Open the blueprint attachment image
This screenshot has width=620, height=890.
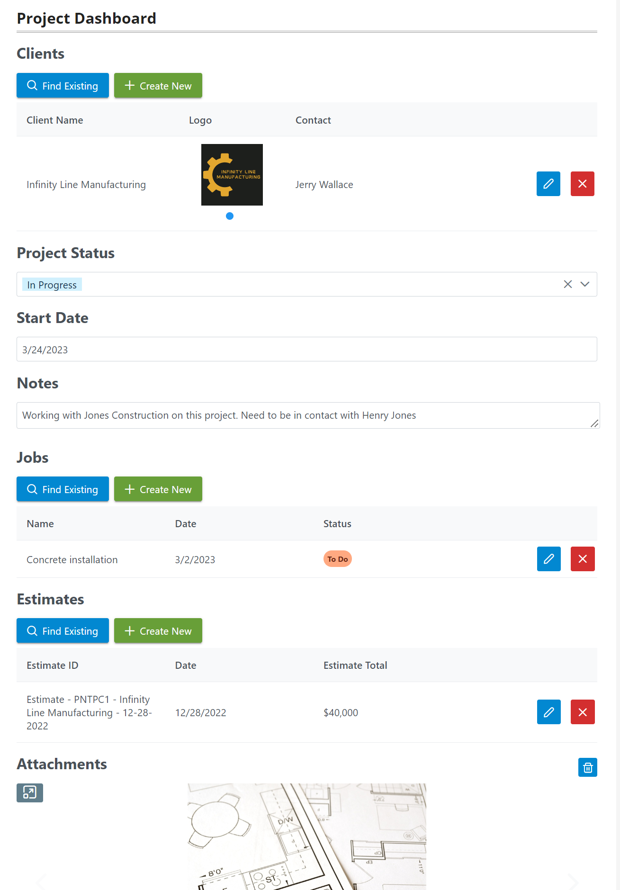[x=307, y=836]
